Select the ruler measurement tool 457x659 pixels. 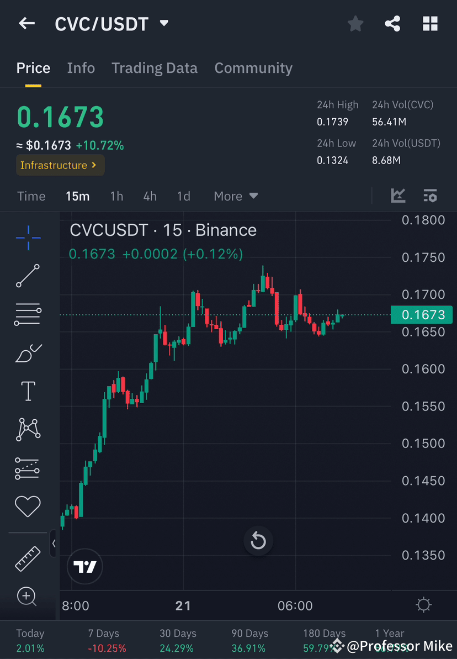(28, 558)
